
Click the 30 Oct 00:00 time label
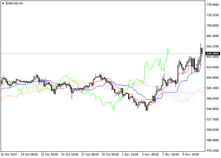110,154
